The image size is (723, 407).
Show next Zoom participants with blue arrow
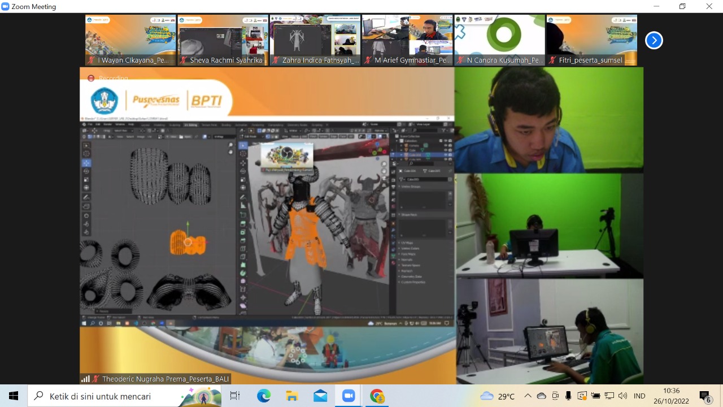point(654,40)
